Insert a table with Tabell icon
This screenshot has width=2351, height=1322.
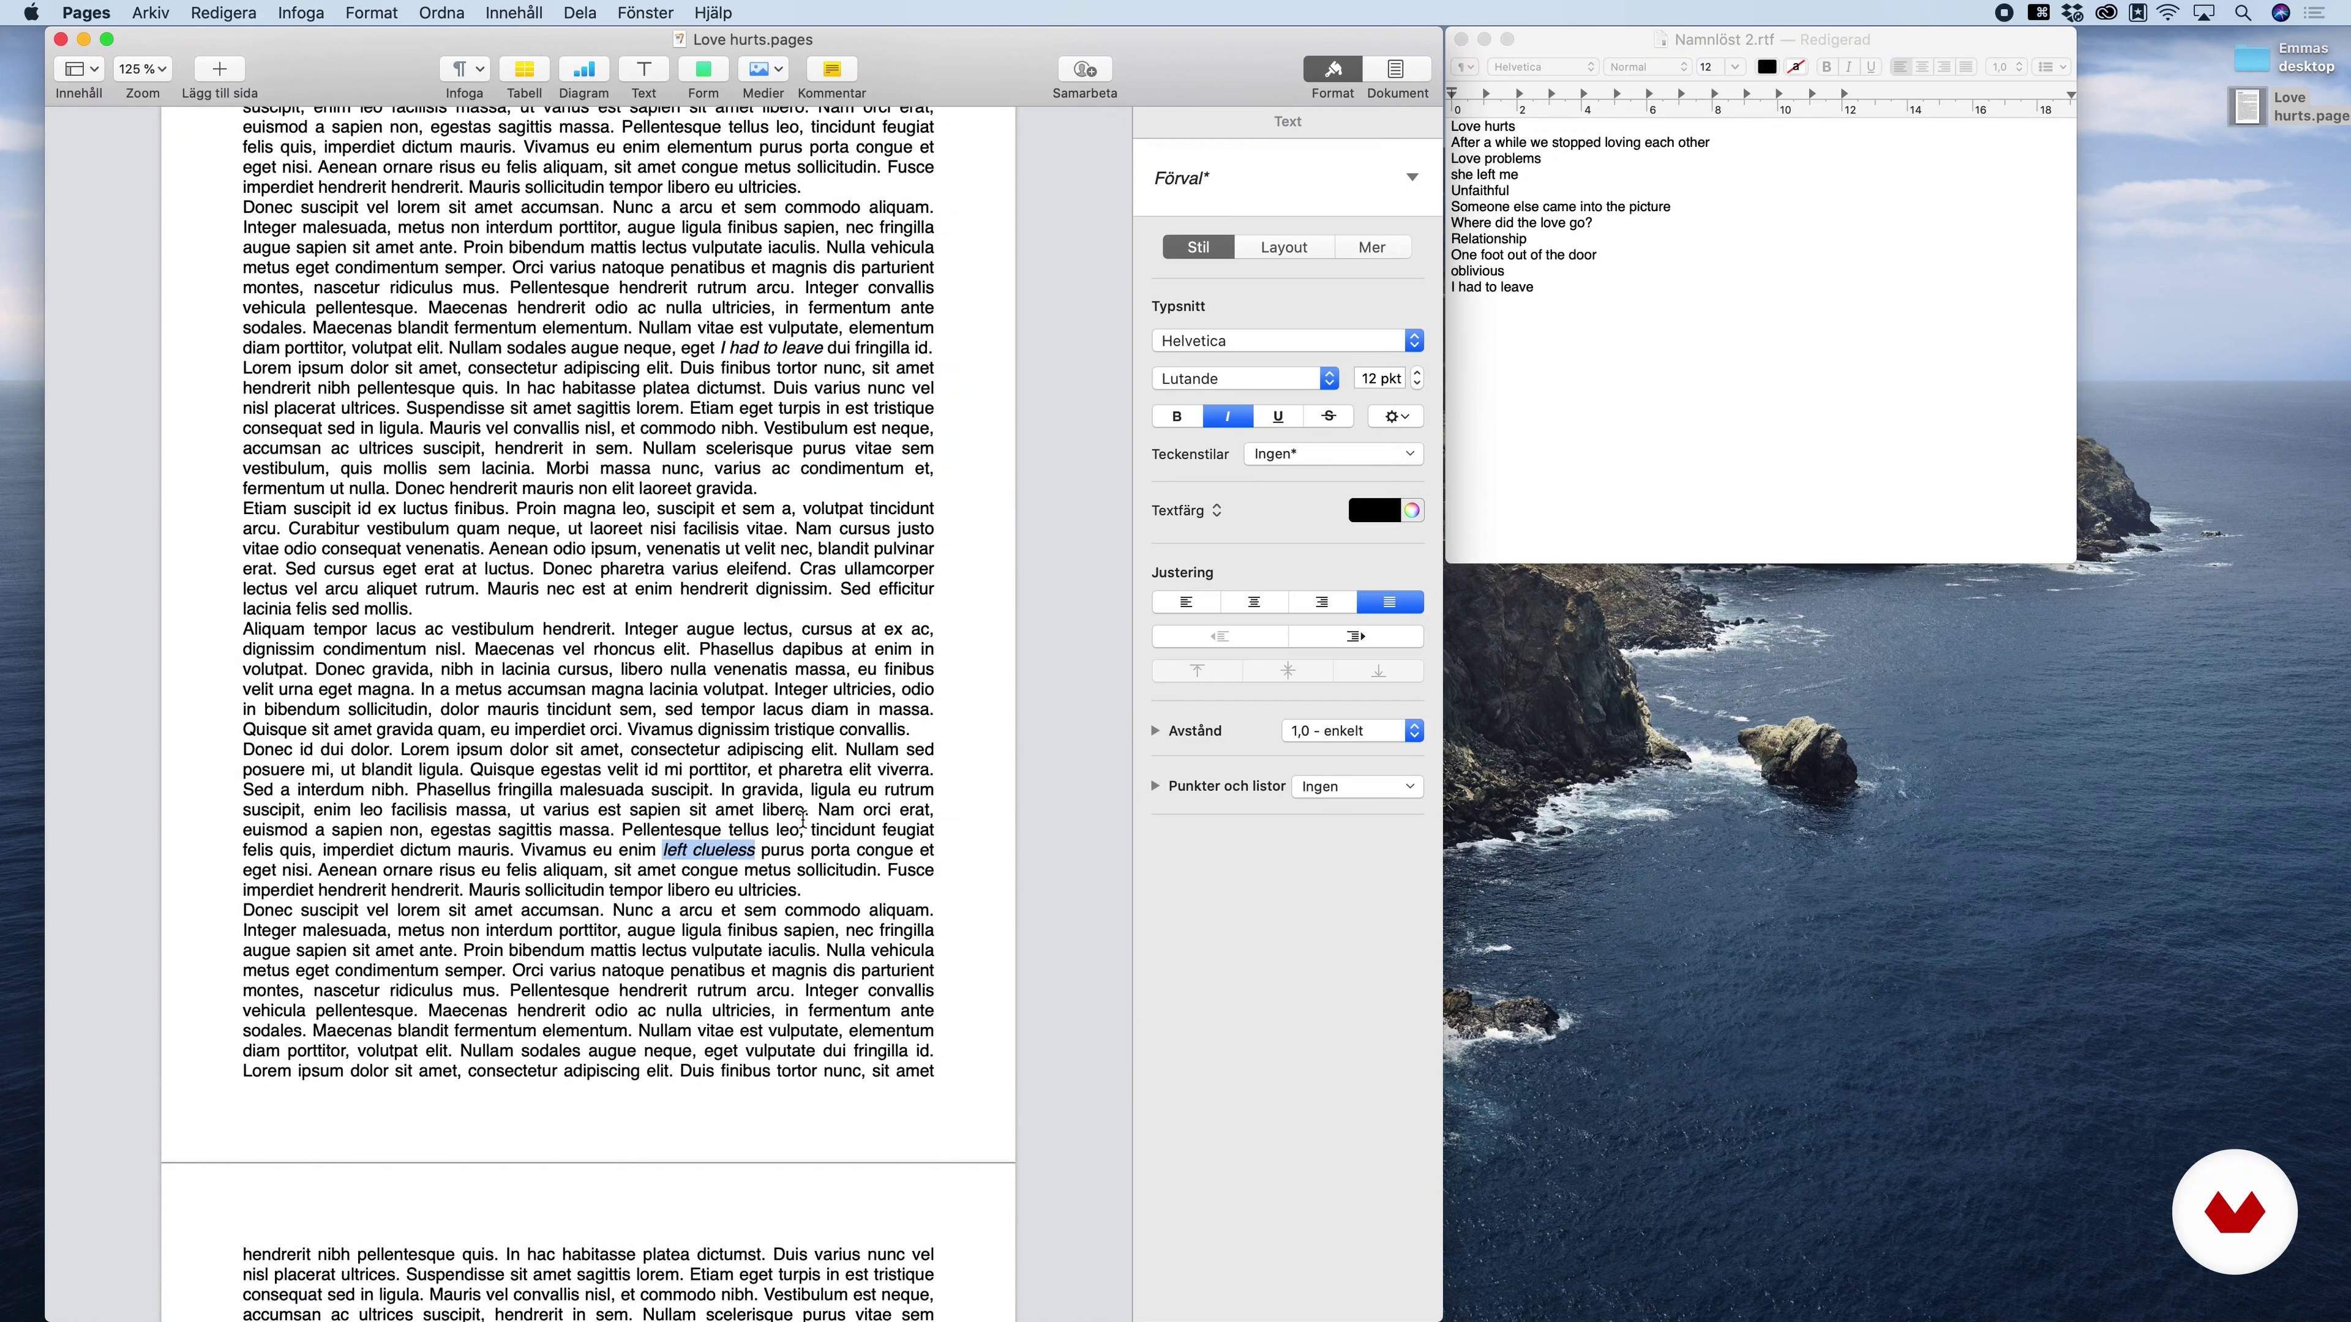(x=524, y=69)
